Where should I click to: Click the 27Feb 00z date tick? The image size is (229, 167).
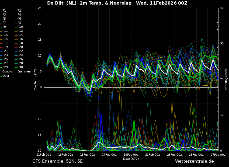tap(218, 155)
